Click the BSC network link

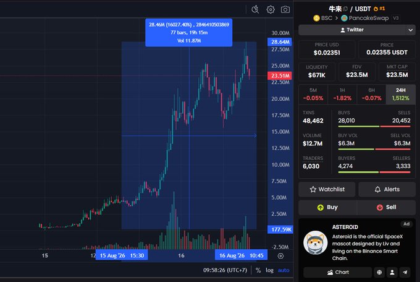click(327, 18)
